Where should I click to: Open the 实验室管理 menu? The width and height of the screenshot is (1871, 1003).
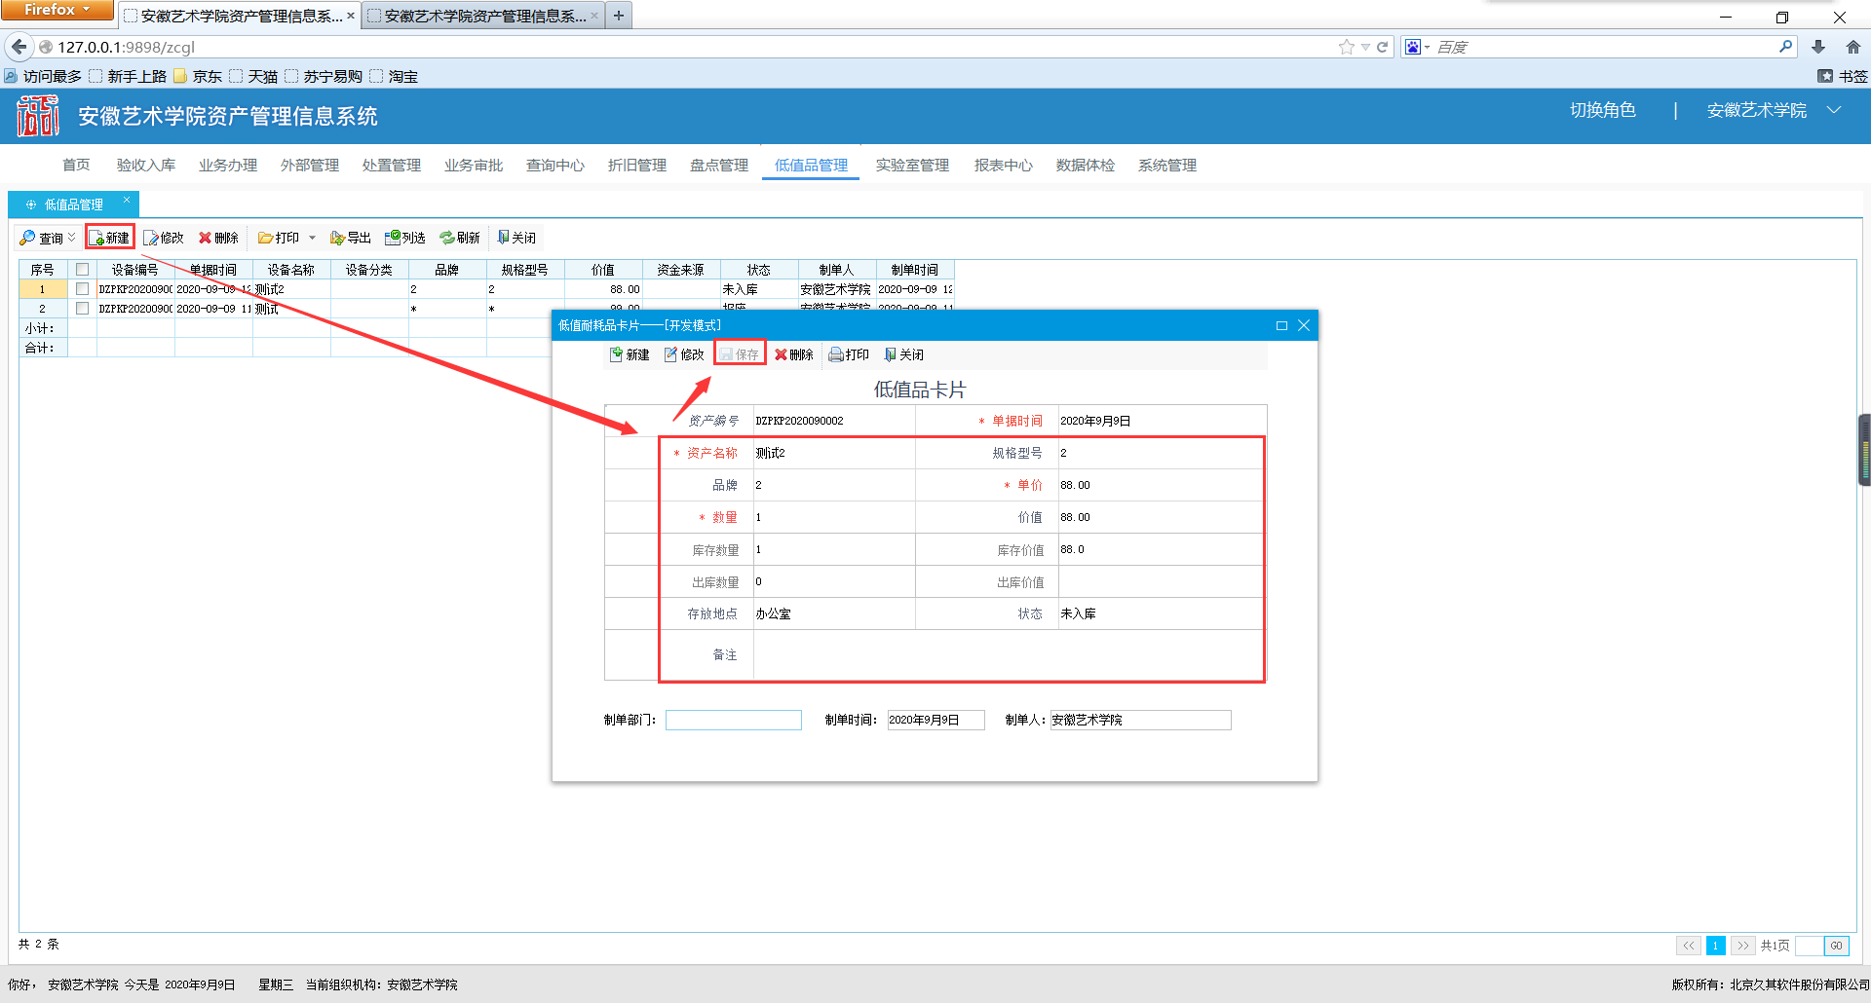click(x=912, y=166)
